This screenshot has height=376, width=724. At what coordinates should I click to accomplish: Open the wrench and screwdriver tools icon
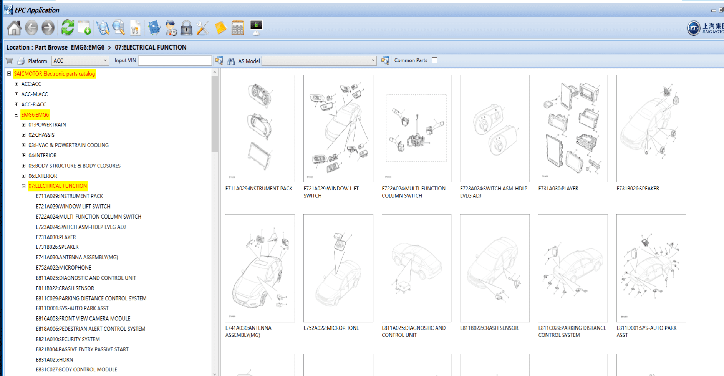[202, 28]
